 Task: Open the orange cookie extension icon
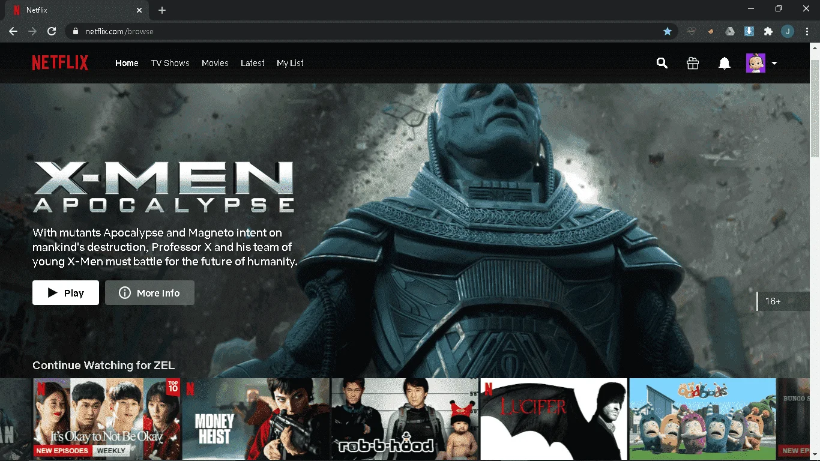pyautogui.click(x=711, y=31)
